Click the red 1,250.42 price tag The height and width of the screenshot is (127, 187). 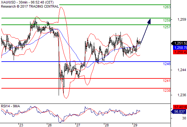coord(180,52)
